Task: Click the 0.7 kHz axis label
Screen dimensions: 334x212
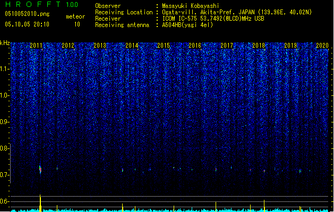Action: click(5, 175)
